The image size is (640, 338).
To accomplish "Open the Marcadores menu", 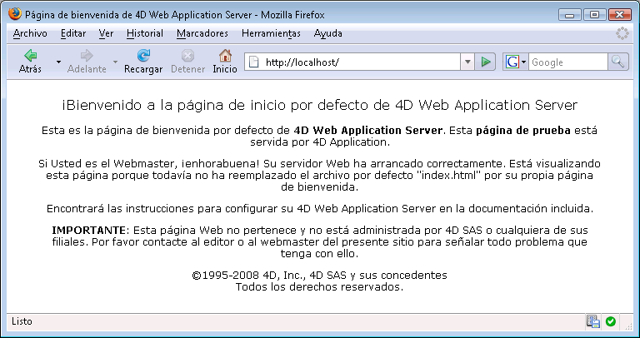I will pos(202,33).
